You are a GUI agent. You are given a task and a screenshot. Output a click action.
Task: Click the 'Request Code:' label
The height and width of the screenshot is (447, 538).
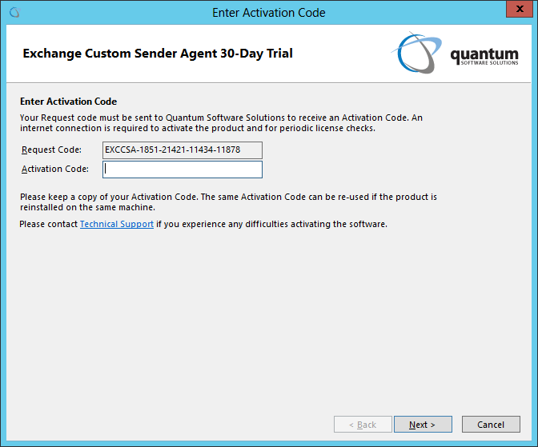coord(51,150)
